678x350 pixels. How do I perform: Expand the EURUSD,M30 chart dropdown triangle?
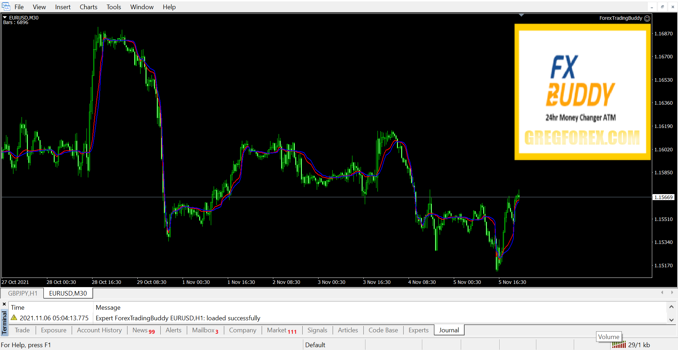pos(5,17)
